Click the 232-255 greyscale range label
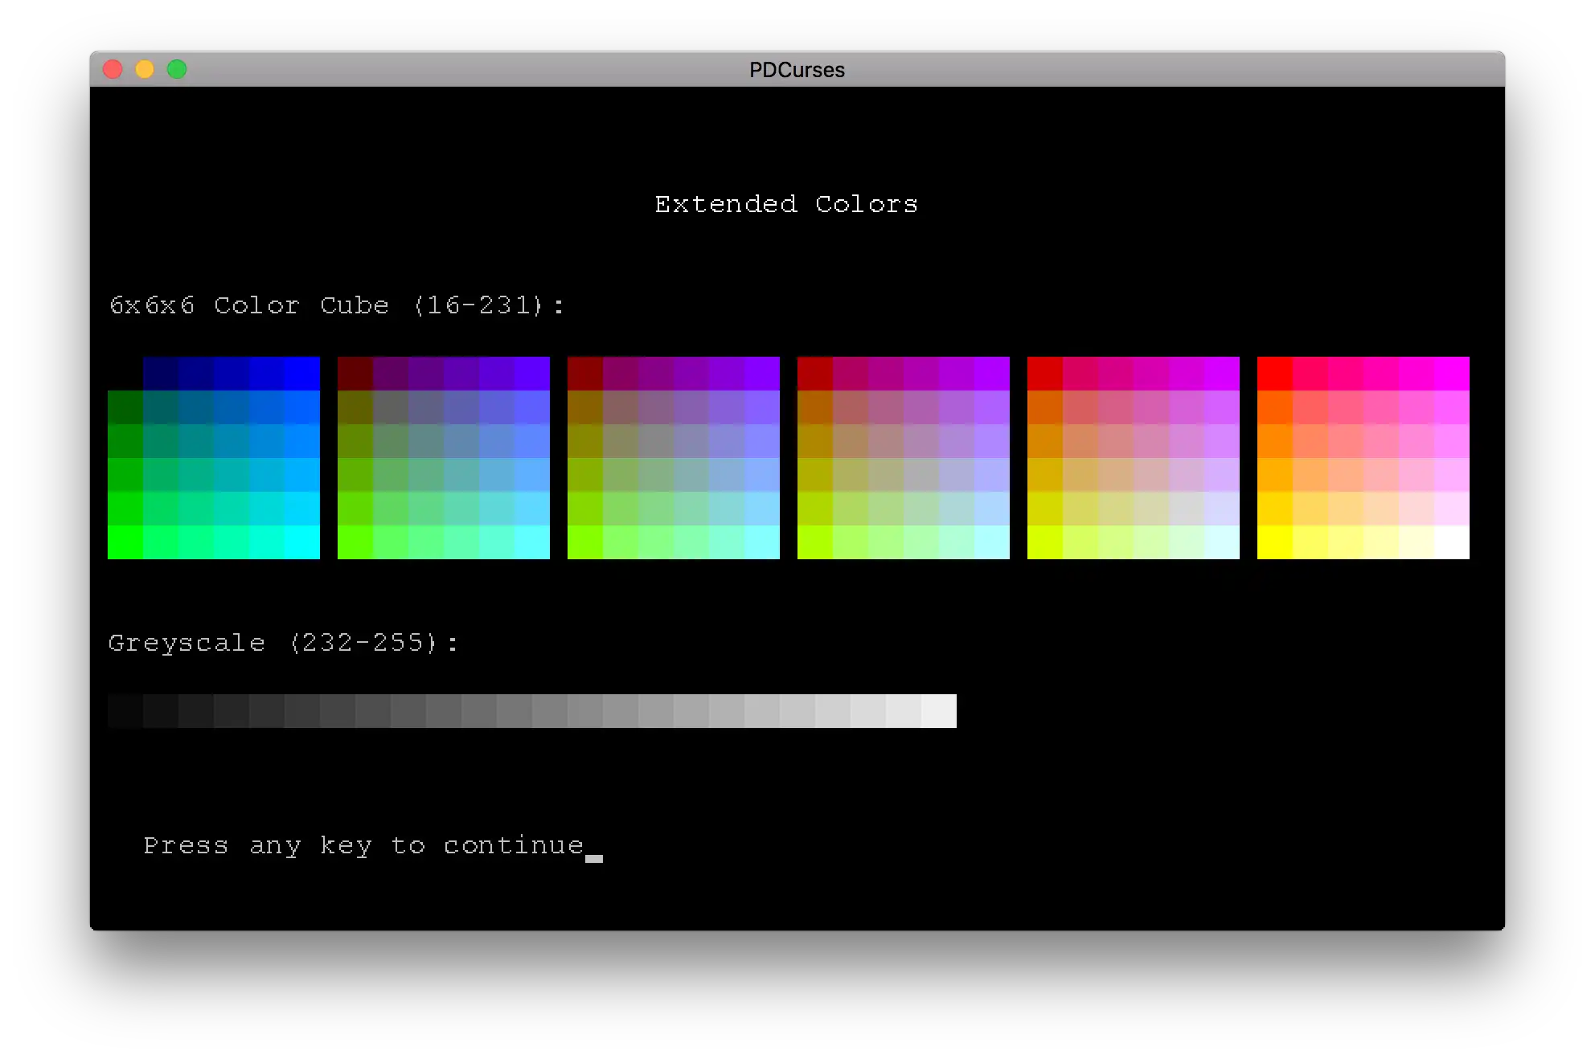Image resolution: width=1595 pixels, height=1059 pixels. tap(289, 643)
